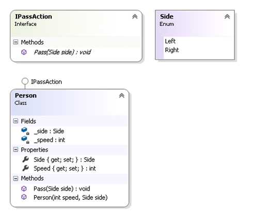Select the Right enum member
Viewport: 254px width, 221px height.
[172, 50]
